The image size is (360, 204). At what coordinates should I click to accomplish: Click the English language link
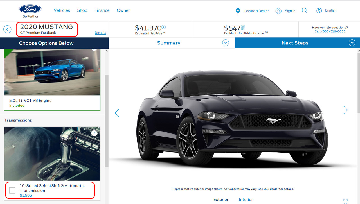coord(331,10)
